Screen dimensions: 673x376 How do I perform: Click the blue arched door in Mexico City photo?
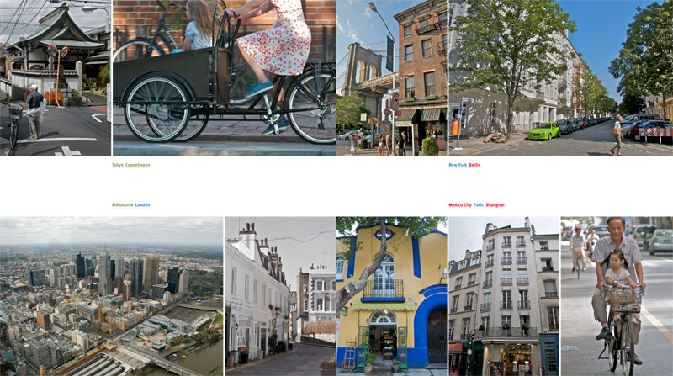pyautogui.click(x=436, y=333)
